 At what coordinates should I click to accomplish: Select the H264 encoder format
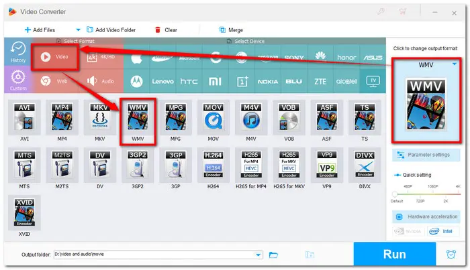pyautogui.click(x=213, y=165)
